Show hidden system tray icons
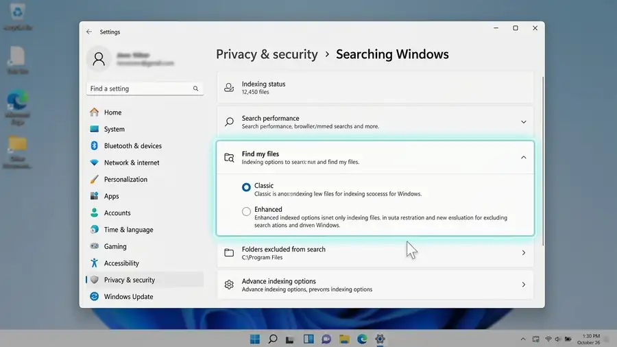Image resolution: width=617 pixels, height=347 pixels. tap(523, 339)
